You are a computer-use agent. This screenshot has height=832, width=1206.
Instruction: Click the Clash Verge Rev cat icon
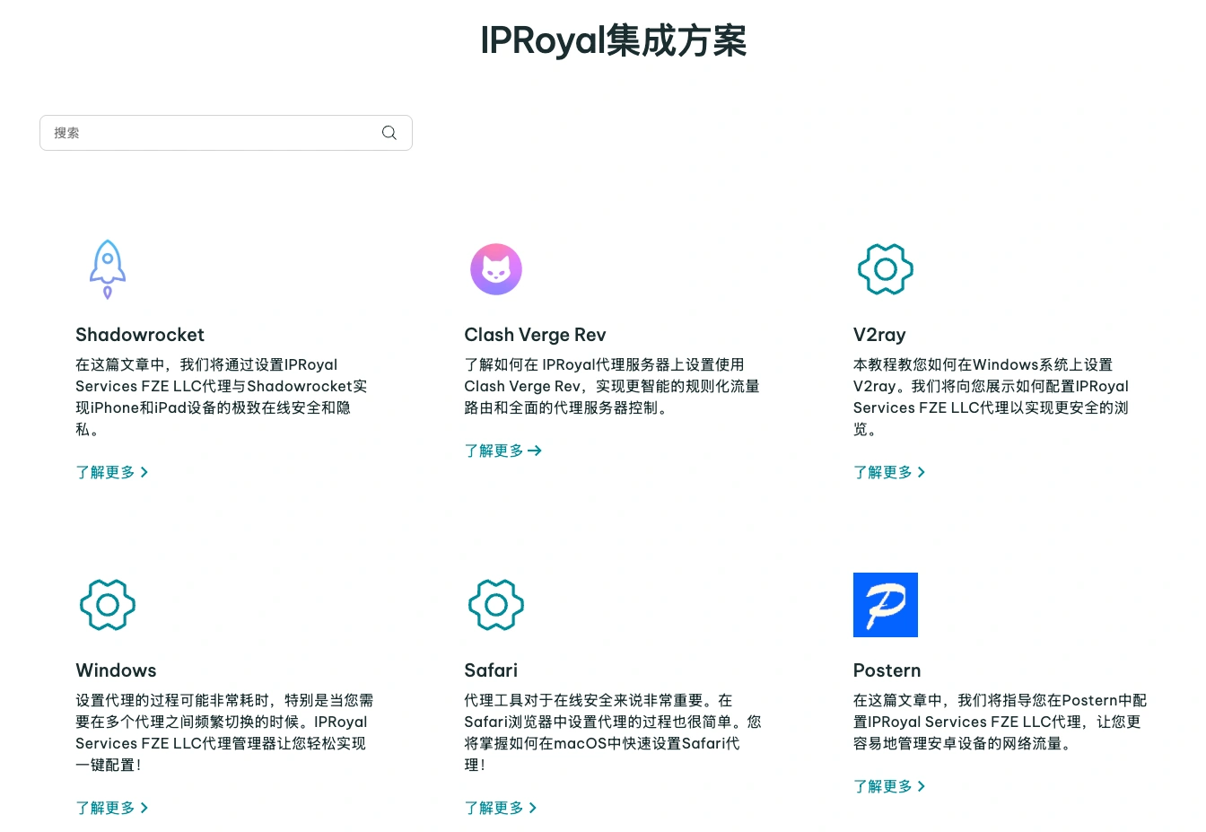pyautogui.click(x=496, y=269)
